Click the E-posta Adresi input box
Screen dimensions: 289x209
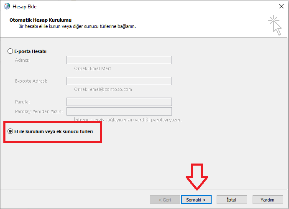[119, 81]
